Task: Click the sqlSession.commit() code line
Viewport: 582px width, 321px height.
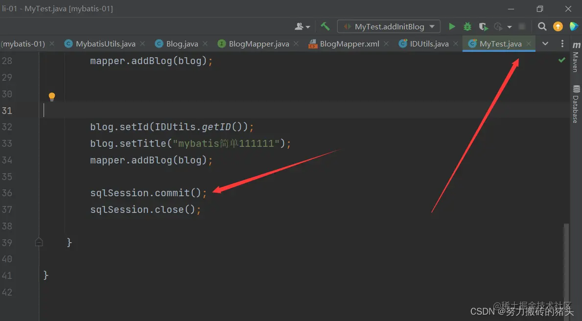Action: pos(148,193)
